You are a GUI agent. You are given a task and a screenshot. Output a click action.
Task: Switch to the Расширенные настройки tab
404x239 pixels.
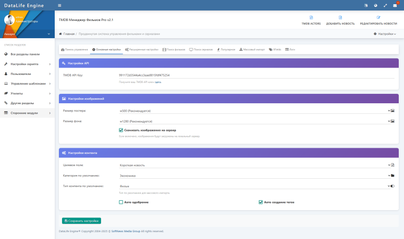[x=142, y=49]
